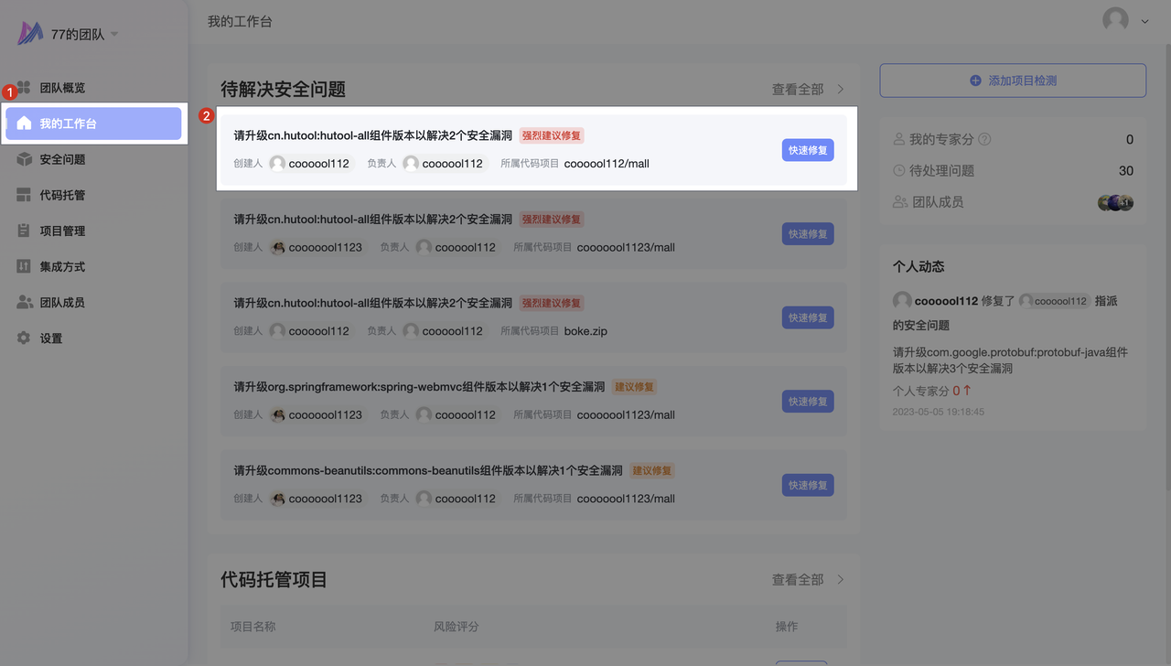Expand 查看全部 for 待解决安全问题

808,90
